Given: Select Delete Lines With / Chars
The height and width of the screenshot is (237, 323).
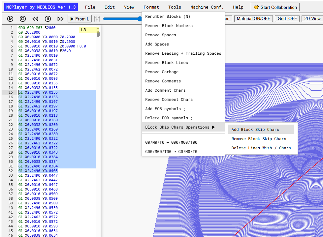Looking at the screenshot, I should [261, 148].
